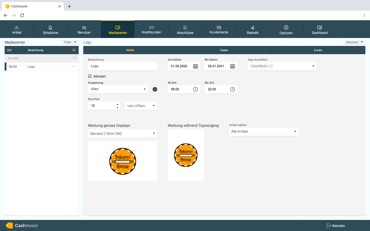Viewport: 370px width, 231px height.
Task: Add a new media entry with plus icon
Action: [x=74, y=50]
